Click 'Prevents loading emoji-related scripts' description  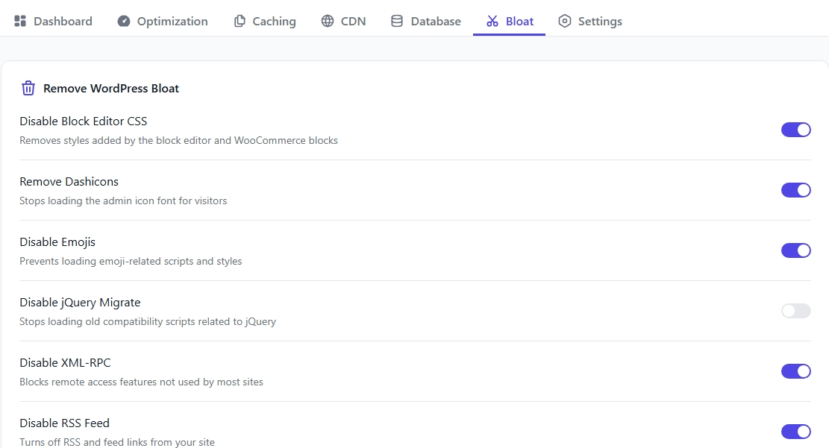pyautogui.click(x=131, y=261)
